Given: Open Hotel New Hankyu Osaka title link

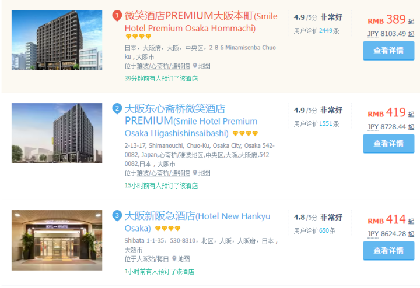Looking at the screenshot, I should (x=197, y=222).
